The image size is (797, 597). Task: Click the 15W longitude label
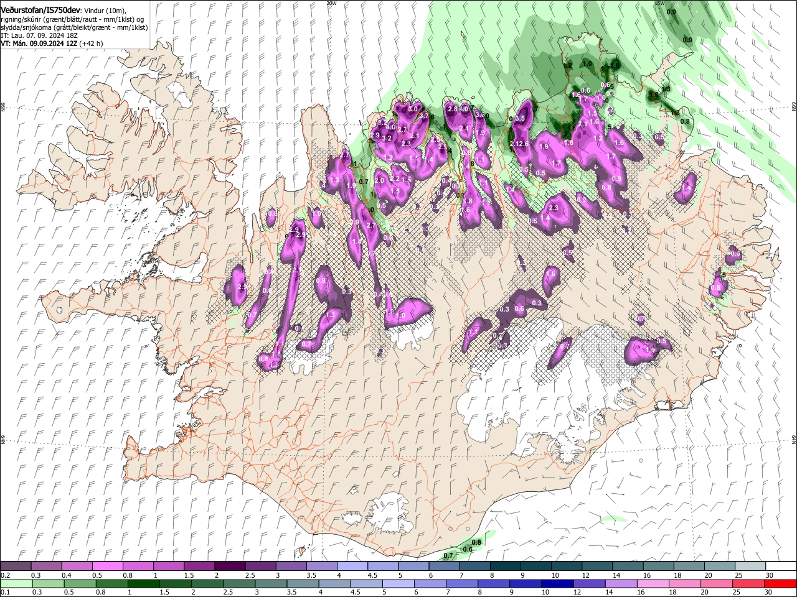pos(659,3)
